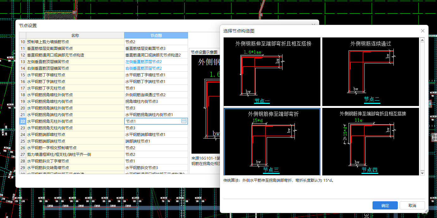437x218 pixels.
Task: Click cell 水平钢筋拐角端柱内侧节点1
Action: coord(156,115)
